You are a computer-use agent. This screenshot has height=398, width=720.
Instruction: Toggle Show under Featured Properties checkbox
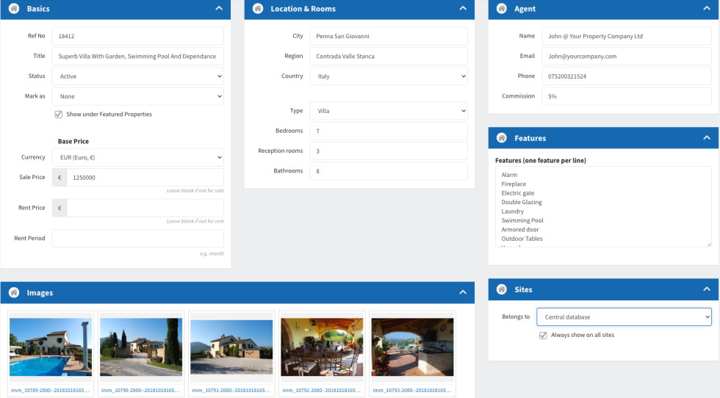click(x=58, y=115)
